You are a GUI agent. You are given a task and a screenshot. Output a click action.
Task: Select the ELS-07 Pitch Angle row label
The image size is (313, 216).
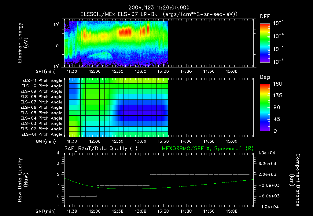[42, 102]
